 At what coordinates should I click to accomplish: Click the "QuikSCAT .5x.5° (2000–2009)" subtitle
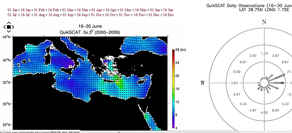(x=90, y=32)
